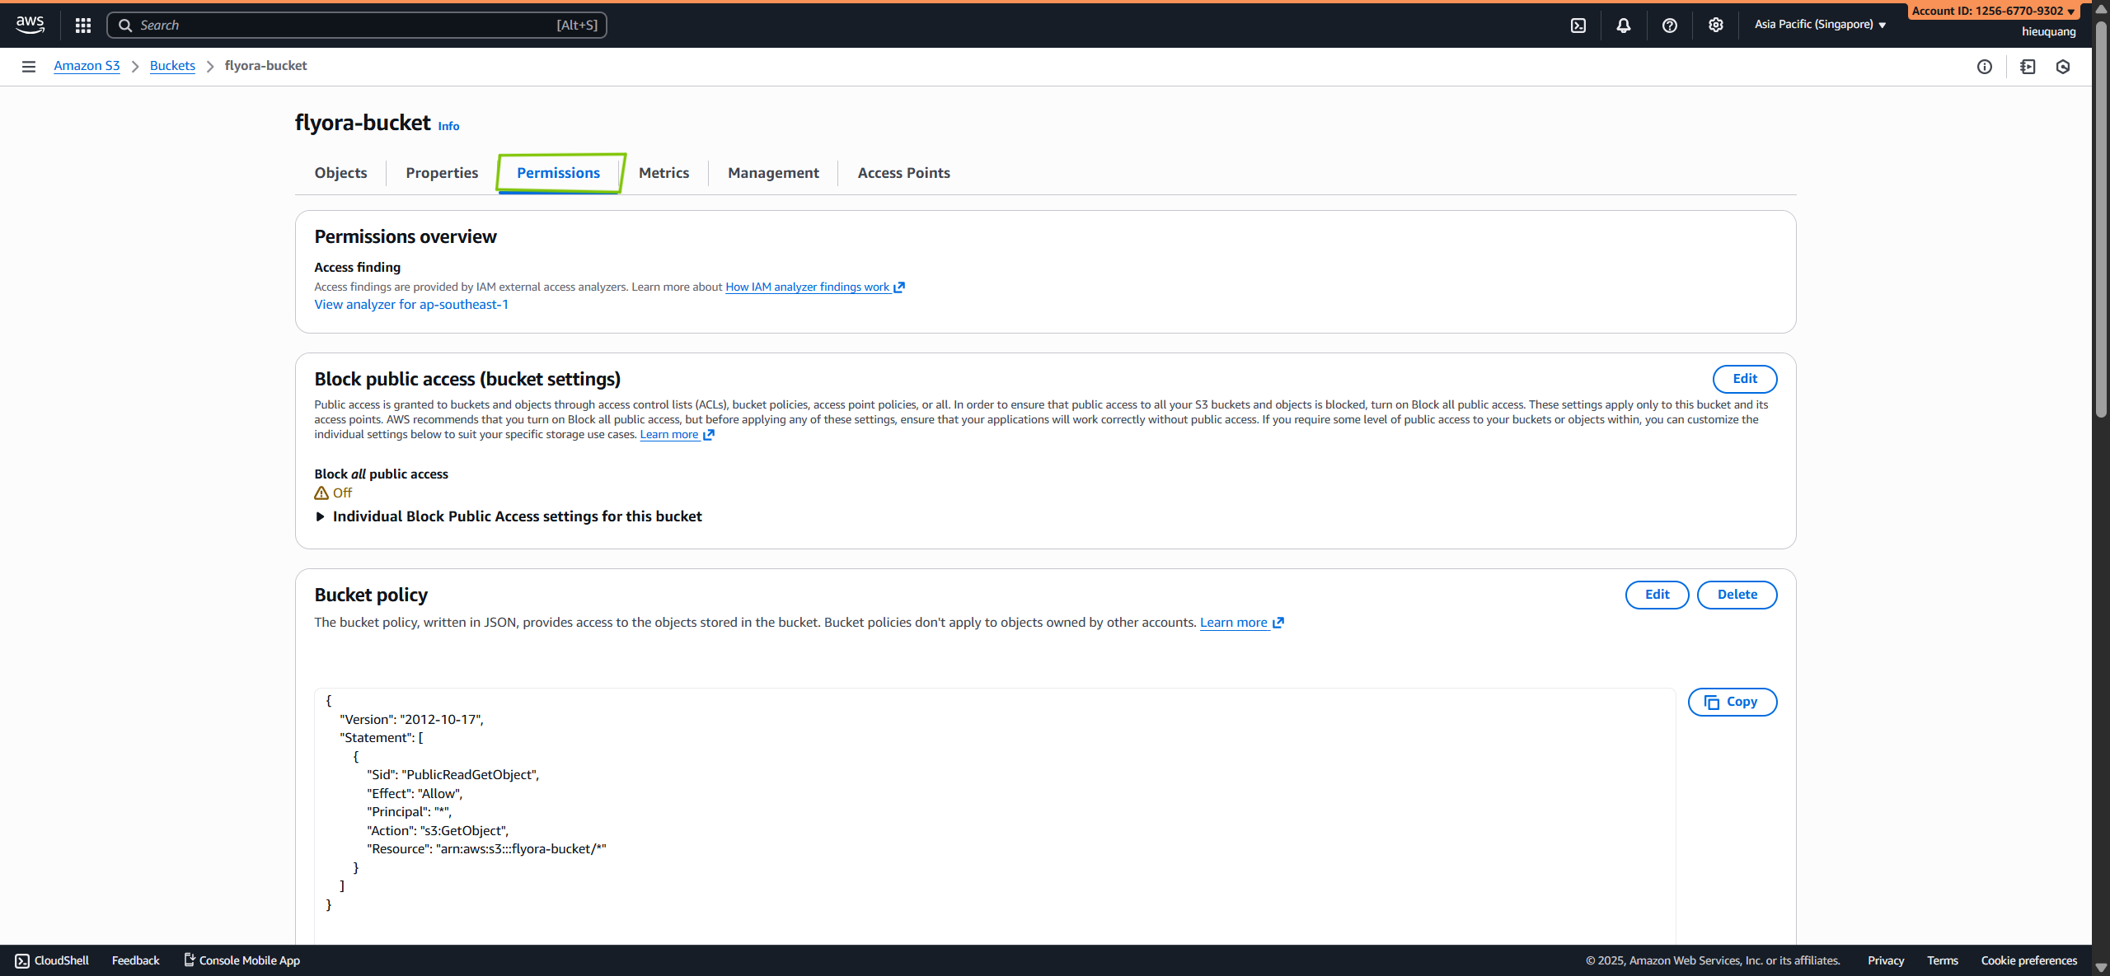Switch to the Metrics tab
2110x976 pixels.
tap(664, 172)
